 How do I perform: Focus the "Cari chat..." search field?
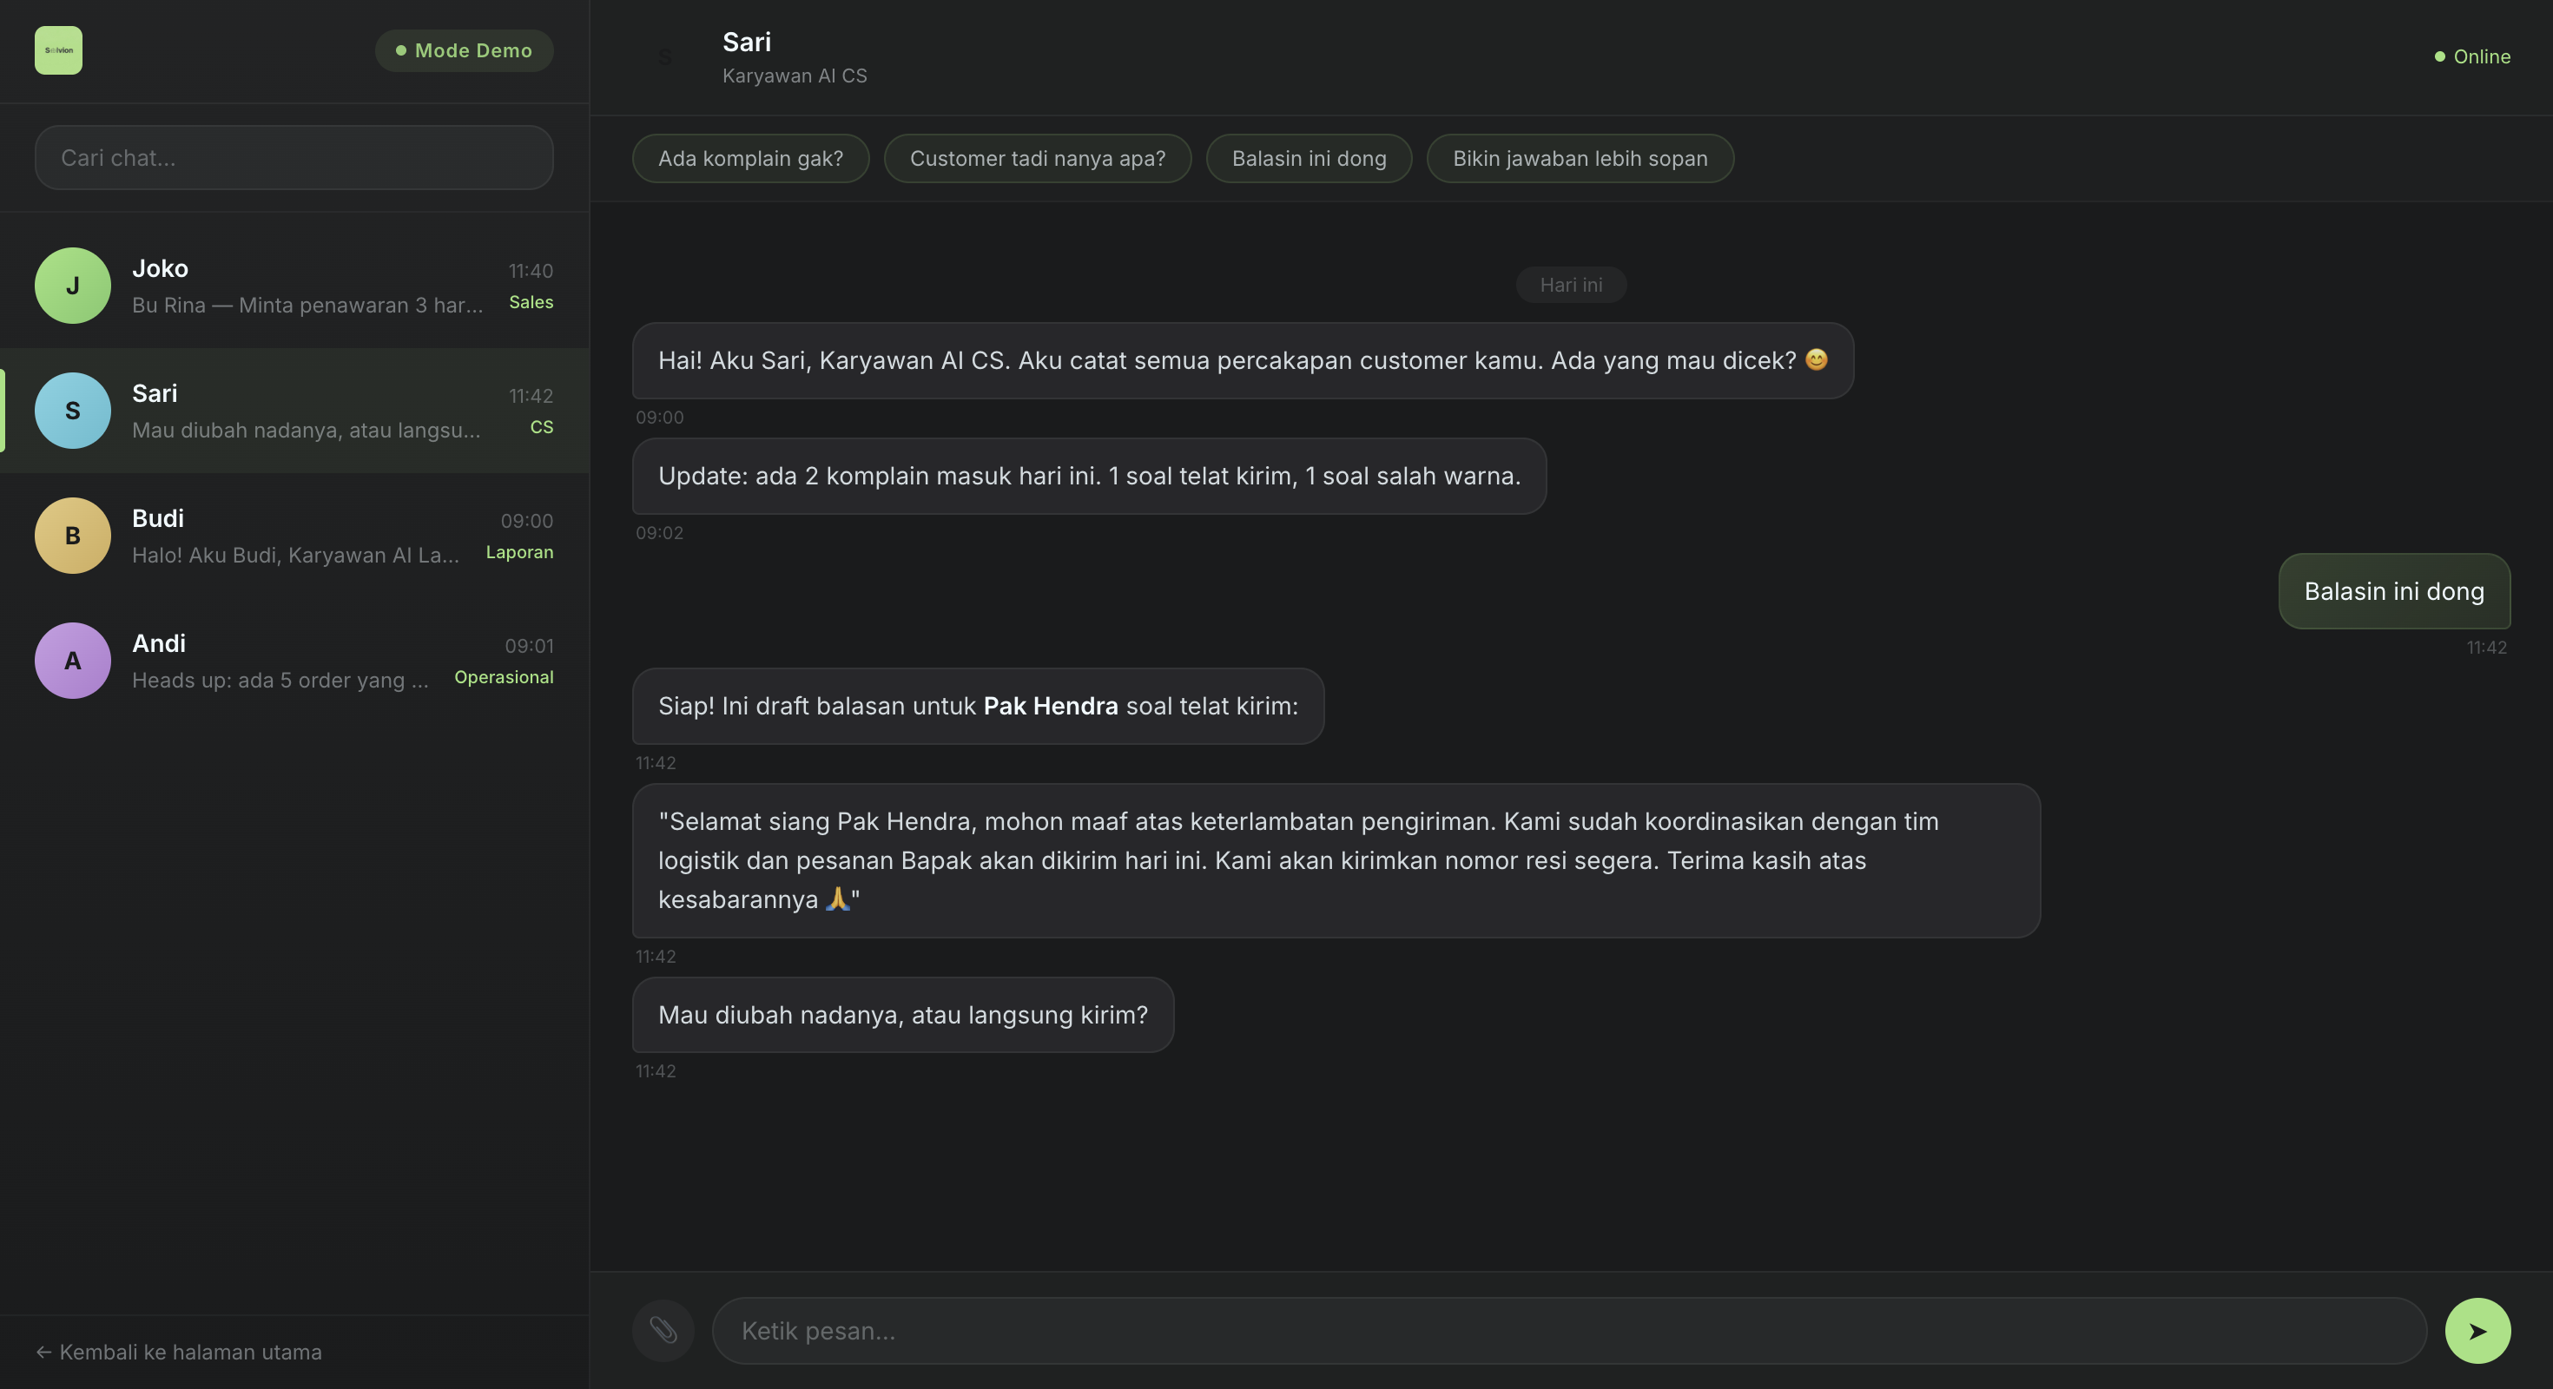point(294,157)
